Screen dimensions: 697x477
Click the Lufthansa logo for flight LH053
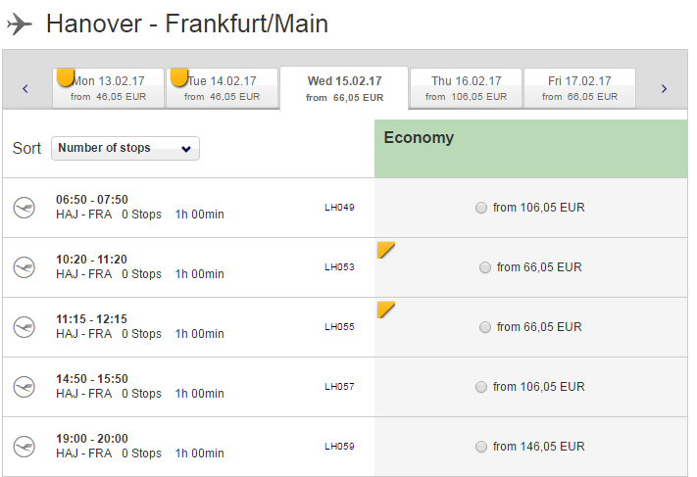[25, 267]
